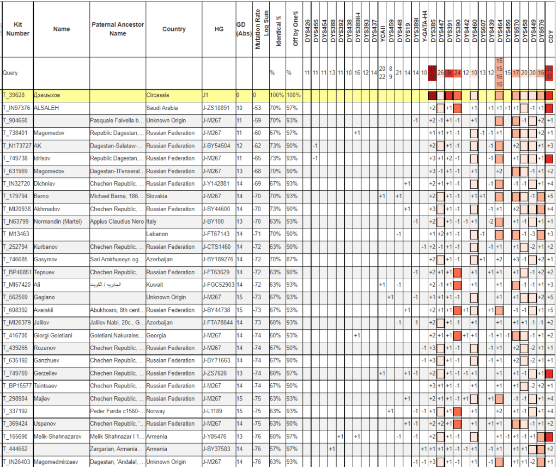Click the ALSALEH name cell
The width and height of the screenshot is (558, 467).
click(46, 108)
